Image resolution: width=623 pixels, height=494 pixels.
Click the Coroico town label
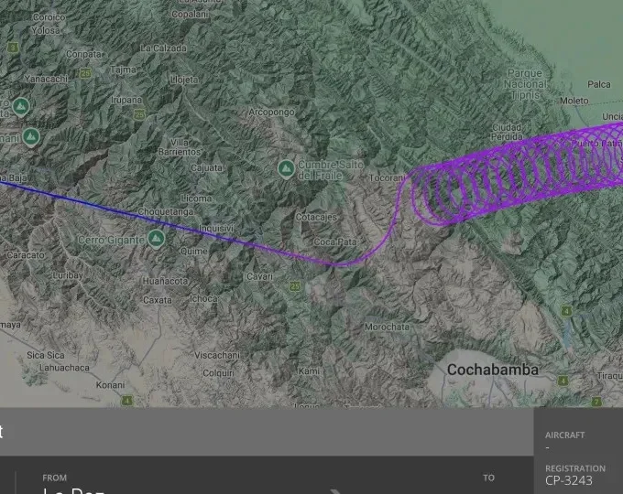[x=49, y=17]
